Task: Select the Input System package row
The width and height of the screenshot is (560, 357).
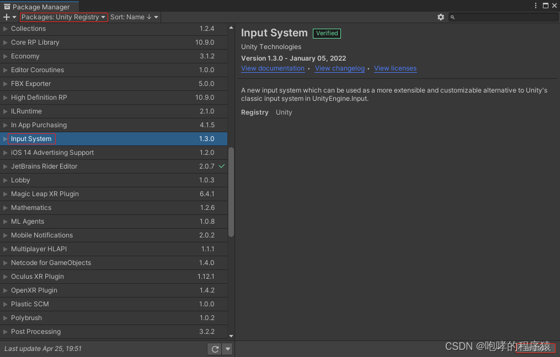Action: click(114, 139)
